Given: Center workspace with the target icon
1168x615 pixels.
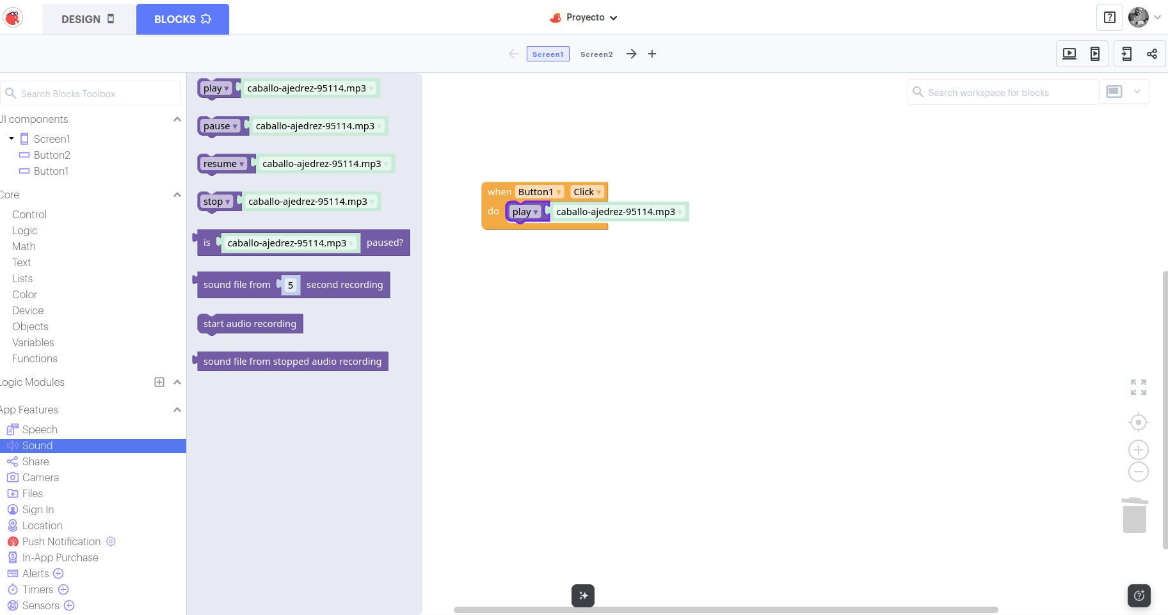Looking at the screenshot, I should (1138, 422).
